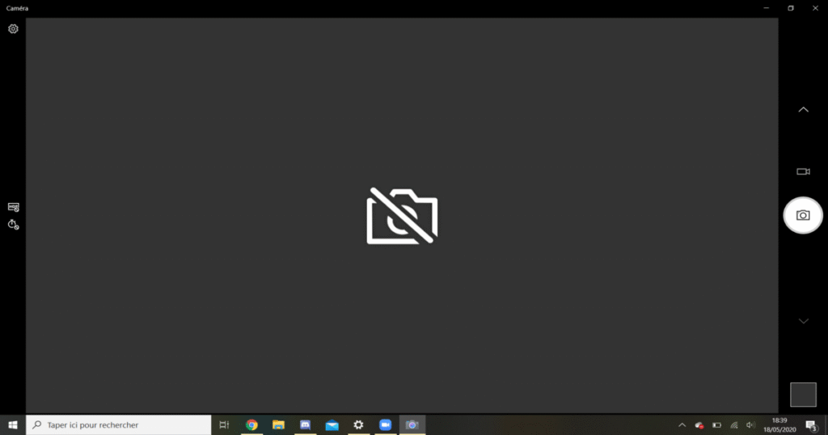Click the up chevron above video mode
Viewport: 828px width, 435px height.
(x=803, y=109)
